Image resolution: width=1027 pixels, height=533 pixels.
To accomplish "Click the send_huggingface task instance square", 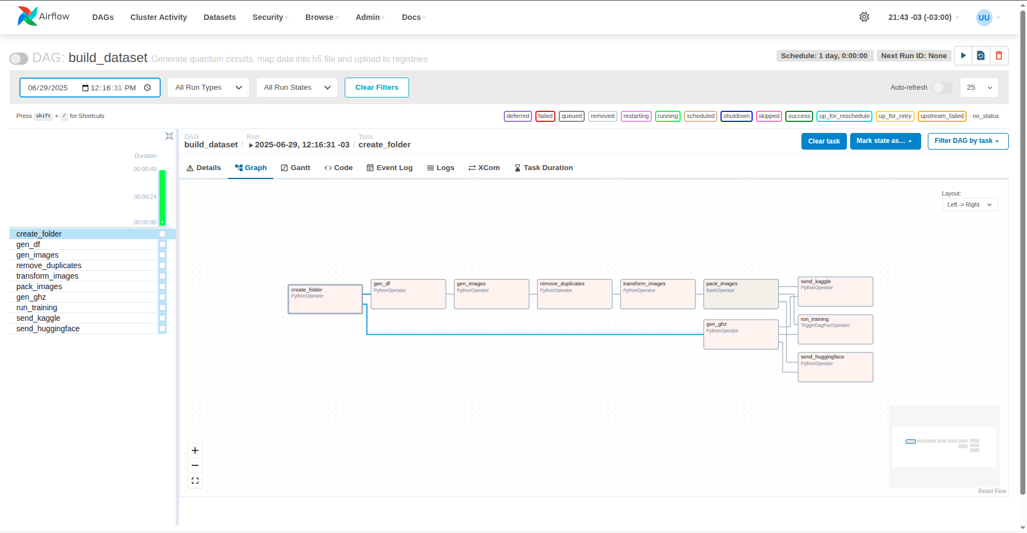I will [x=162, y=329].
